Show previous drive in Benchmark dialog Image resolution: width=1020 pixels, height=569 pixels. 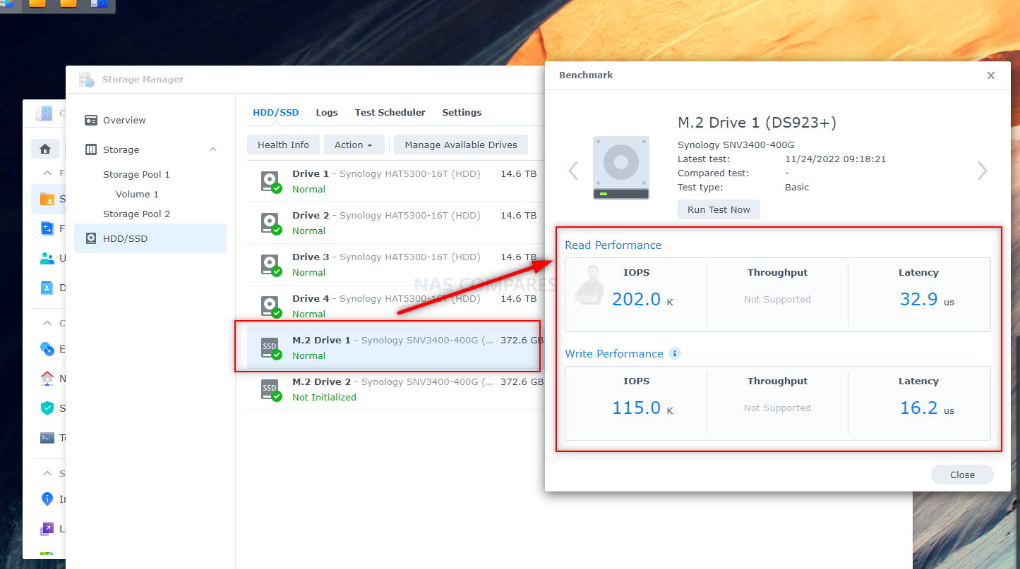[x=573, y=170]
